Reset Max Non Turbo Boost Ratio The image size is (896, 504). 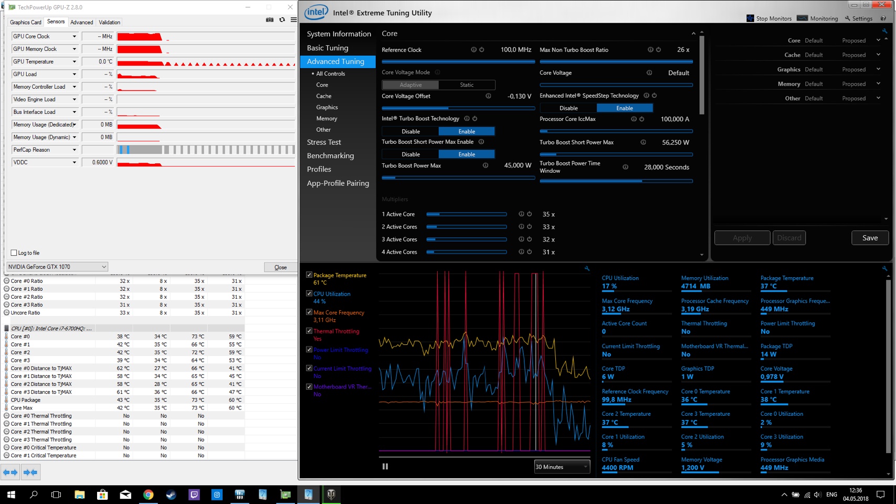(658, 50)
